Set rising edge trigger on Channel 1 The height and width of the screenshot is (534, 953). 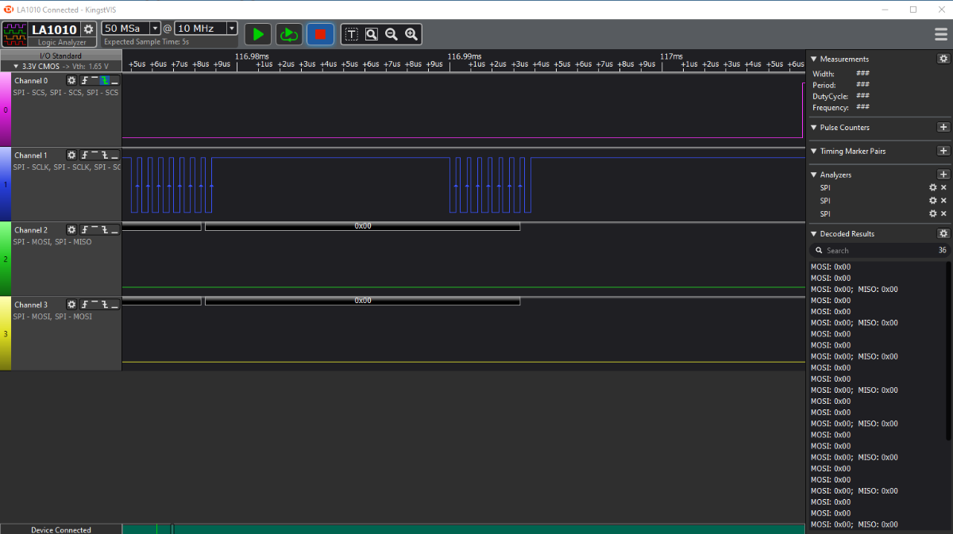[84, 156]
